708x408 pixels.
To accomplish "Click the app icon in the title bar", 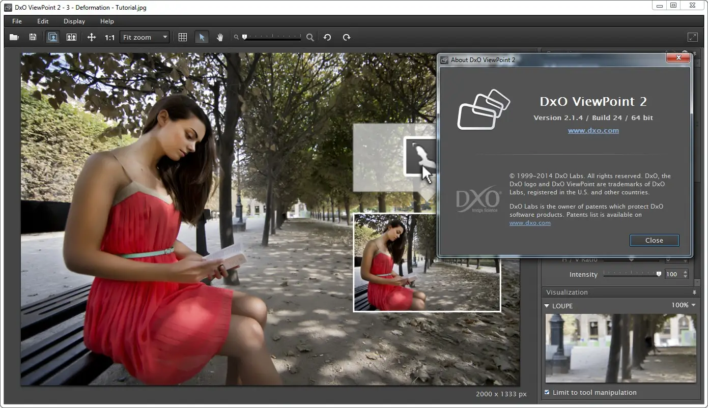I will click(8, 8).
